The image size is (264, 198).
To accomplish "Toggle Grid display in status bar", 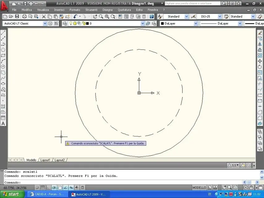I will click(43, 187).
